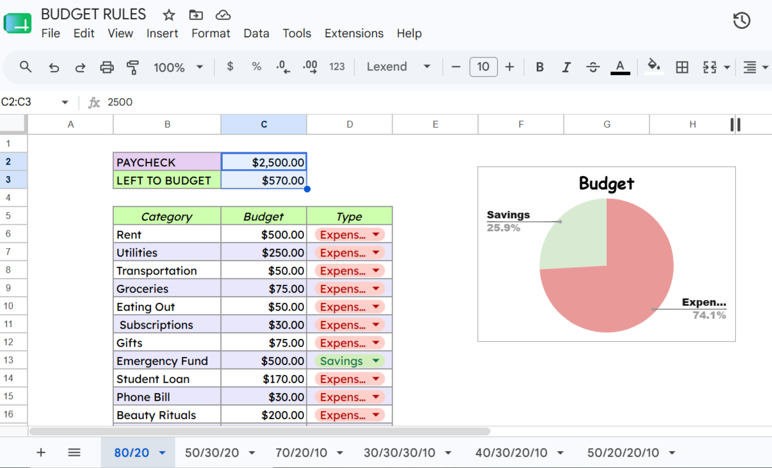
Task: Switch to the 50/30/20 sheet tab
Action: click(x=212, y=453)
